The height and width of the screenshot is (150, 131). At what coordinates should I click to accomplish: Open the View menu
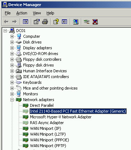[x=37, y=13]
